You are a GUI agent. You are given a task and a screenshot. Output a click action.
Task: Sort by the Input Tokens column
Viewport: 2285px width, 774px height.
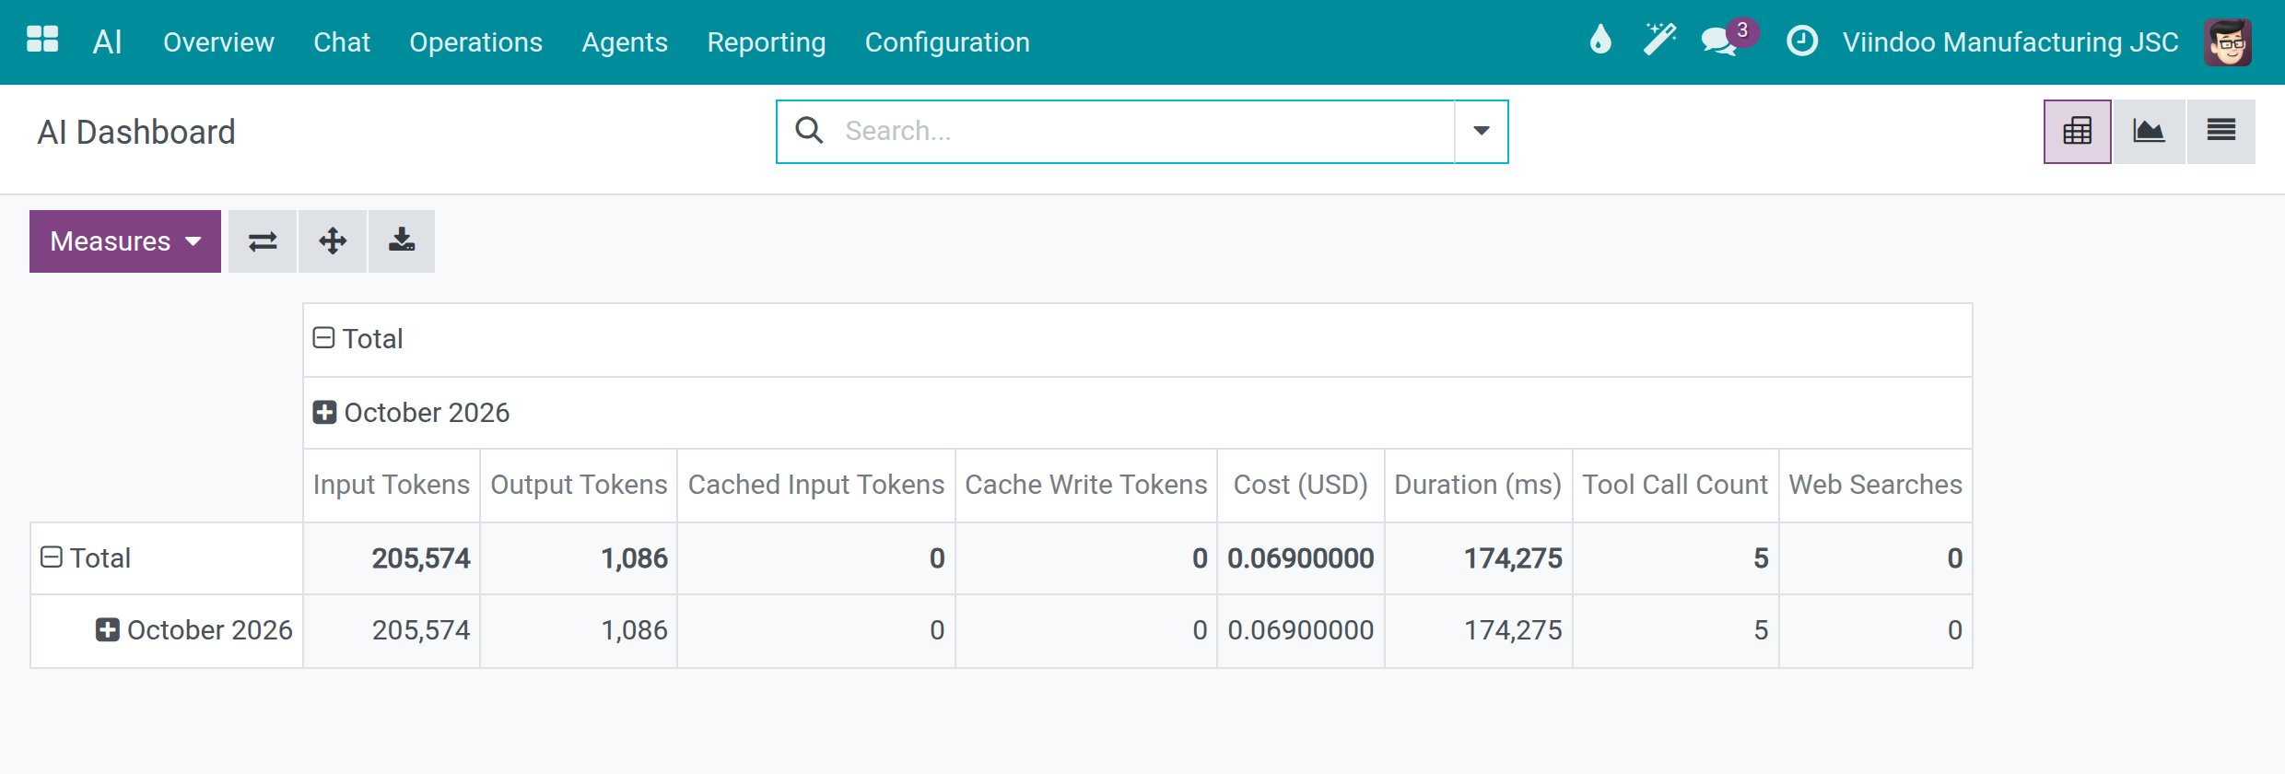[x=392, y=485]
